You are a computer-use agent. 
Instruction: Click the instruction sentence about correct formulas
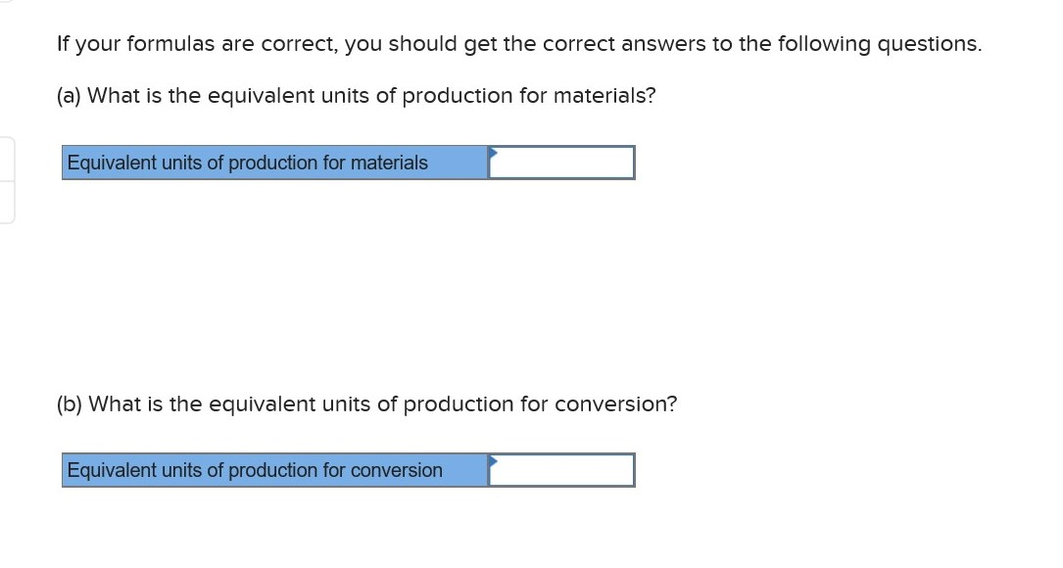[519, 43]
